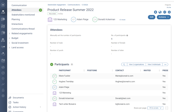174x112 pixels.
Task: Click the search participants magnifier icon
Action: tap(124, 65)
